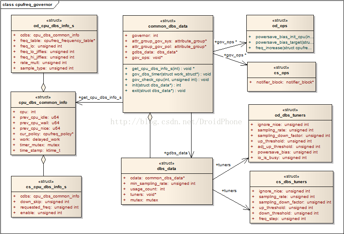Click notifier_block attribute in cs_ops

pos(285,82)
